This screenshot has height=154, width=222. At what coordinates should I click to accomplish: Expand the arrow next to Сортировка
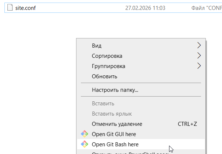(x=199, y=56)
